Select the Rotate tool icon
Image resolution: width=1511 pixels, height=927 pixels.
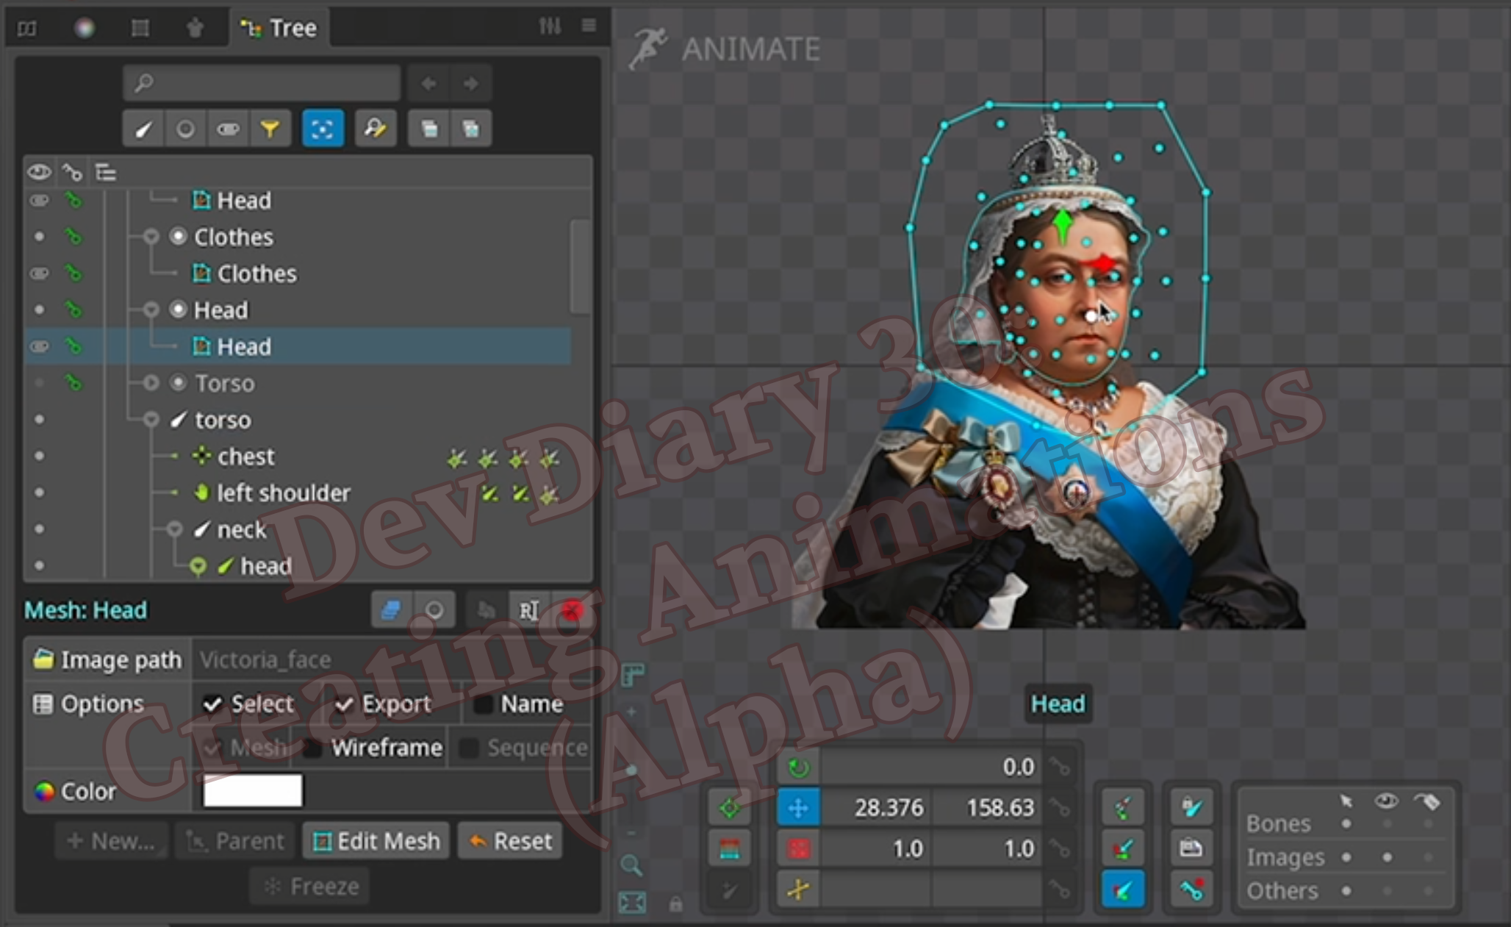(798, 767)
